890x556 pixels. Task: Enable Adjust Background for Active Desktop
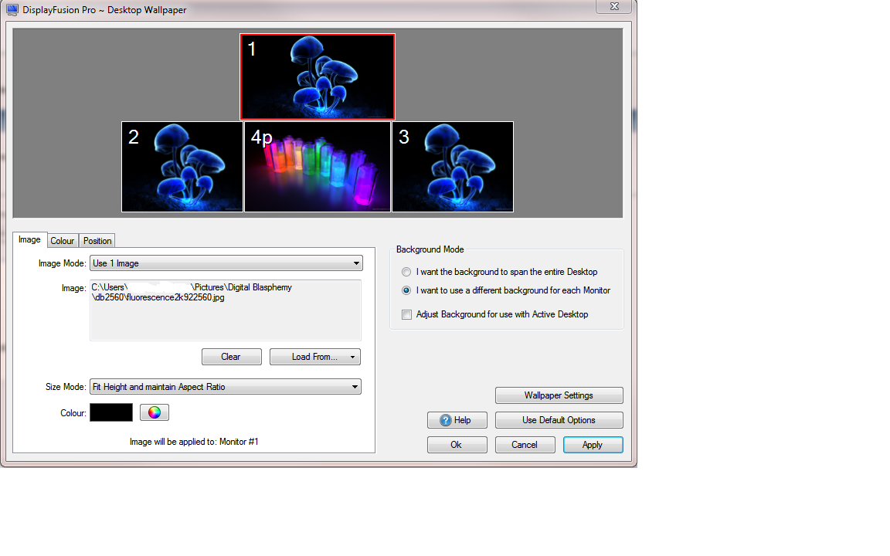pos(407,314)
